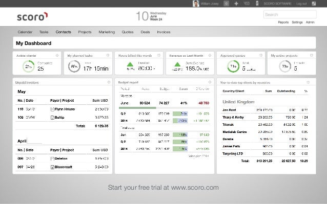
Task: Click the document icon beside Baltia
Action: (x=52, y=118)
